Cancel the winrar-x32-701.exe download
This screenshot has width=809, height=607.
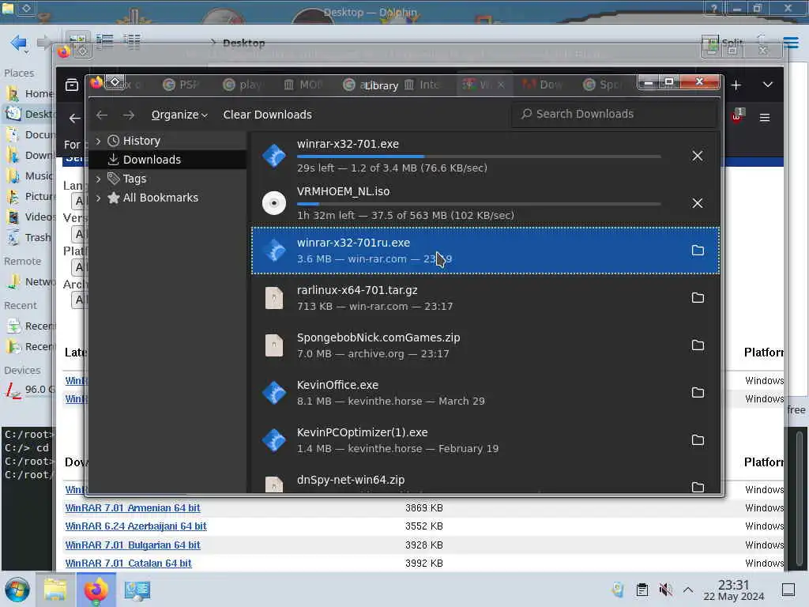point(697,156)
